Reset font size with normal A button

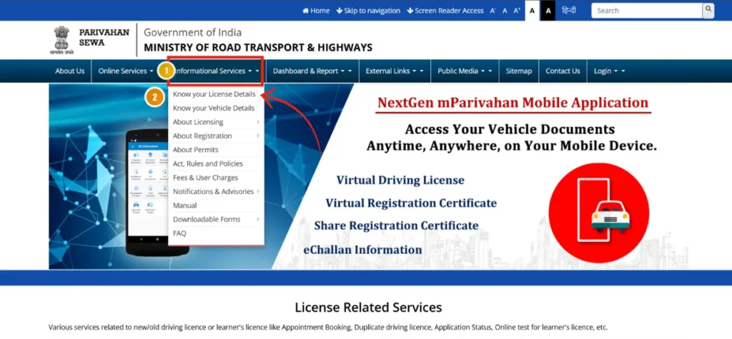(505, 10)
